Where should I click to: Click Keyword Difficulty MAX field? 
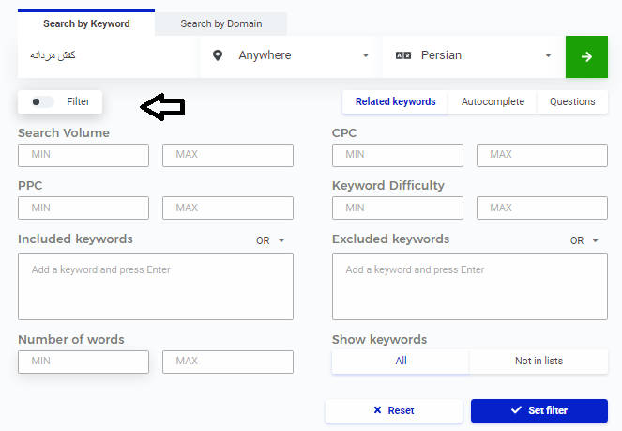542,208
